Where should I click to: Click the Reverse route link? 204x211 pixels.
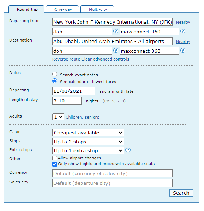pos(66,59)
